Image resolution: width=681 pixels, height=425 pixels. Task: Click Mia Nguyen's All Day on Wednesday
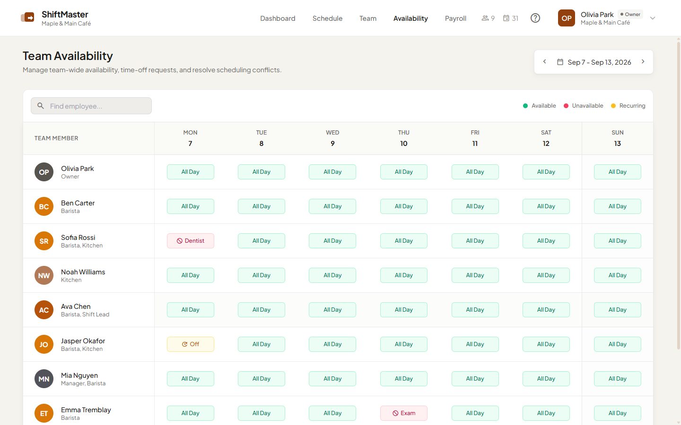point(332,379)
